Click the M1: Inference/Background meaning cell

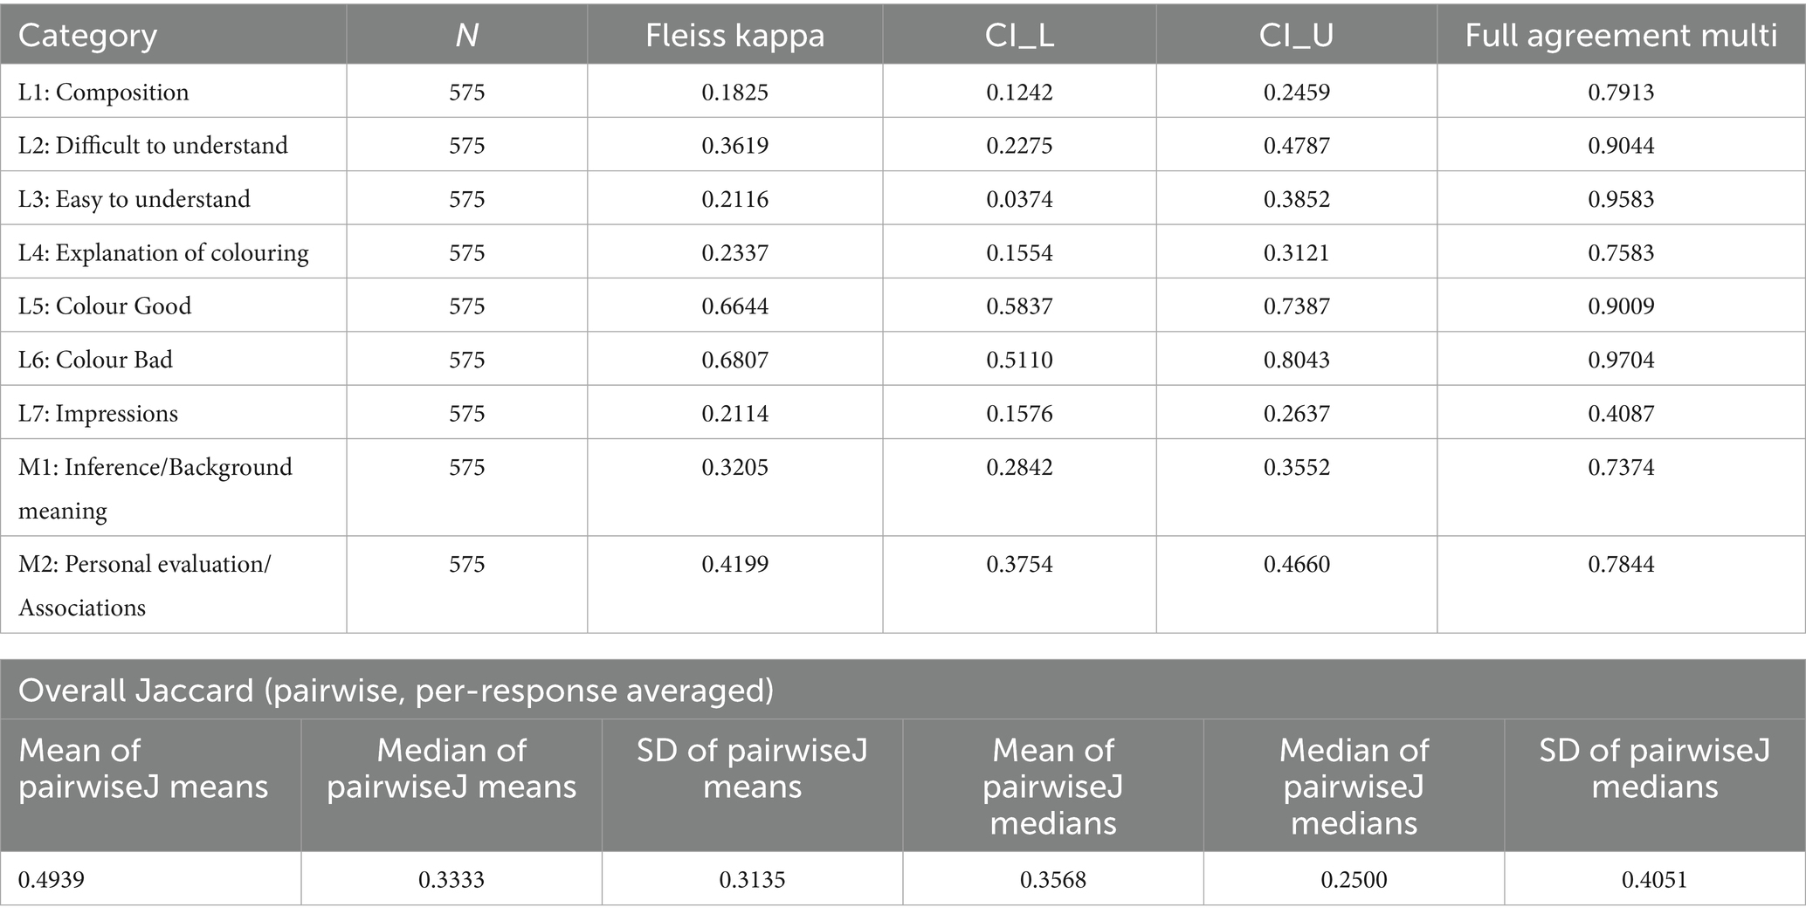click(x=155, y=488)
